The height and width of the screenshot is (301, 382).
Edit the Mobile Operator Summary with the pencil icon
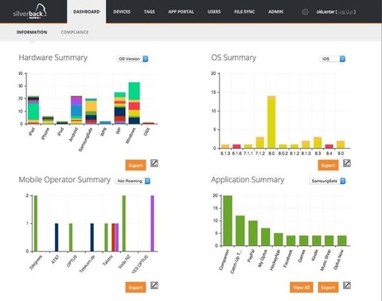[154, 285]
